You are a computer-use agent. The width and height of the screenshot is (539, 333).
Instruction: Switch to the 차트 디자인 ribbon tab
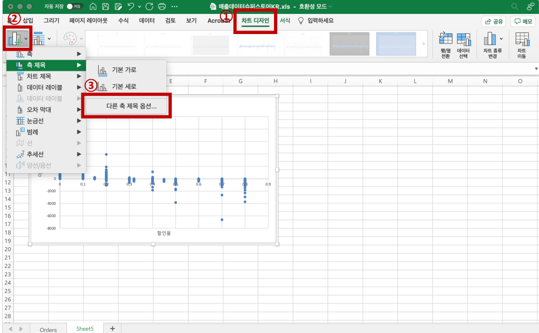(255, 21)
